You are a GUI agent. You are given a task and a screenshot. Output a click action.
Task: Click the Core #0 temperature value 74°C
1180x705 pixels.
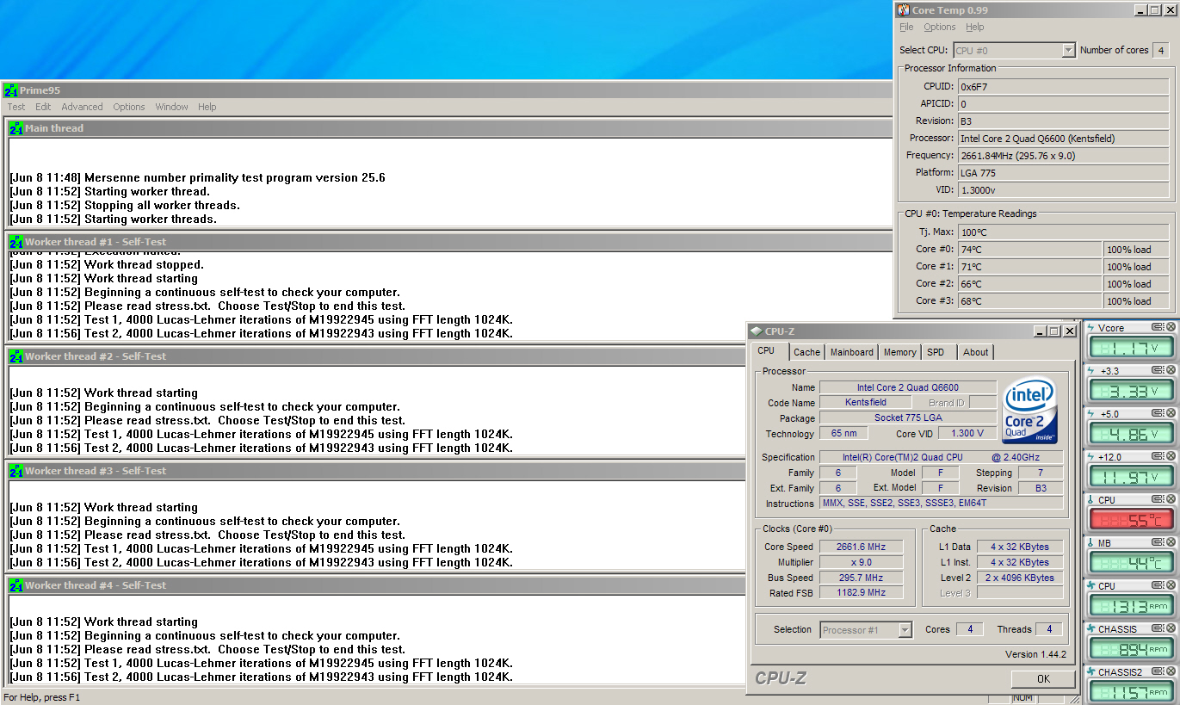pos(1030,250)
